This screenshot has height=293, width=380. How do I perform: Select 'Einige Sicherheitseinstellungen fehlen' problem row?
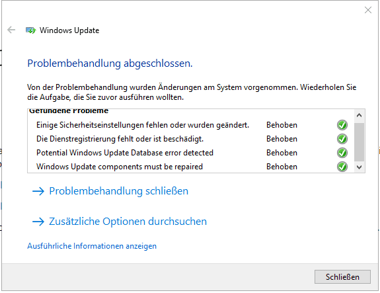(x=192, y=125)
